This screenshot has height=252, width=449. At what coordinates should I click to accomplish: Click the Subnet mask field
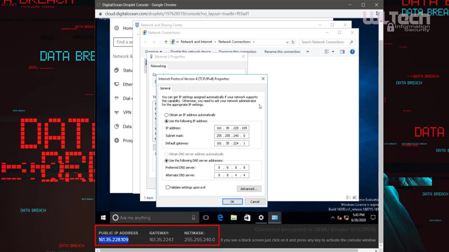pyautogui.click(x=232, y=136)
